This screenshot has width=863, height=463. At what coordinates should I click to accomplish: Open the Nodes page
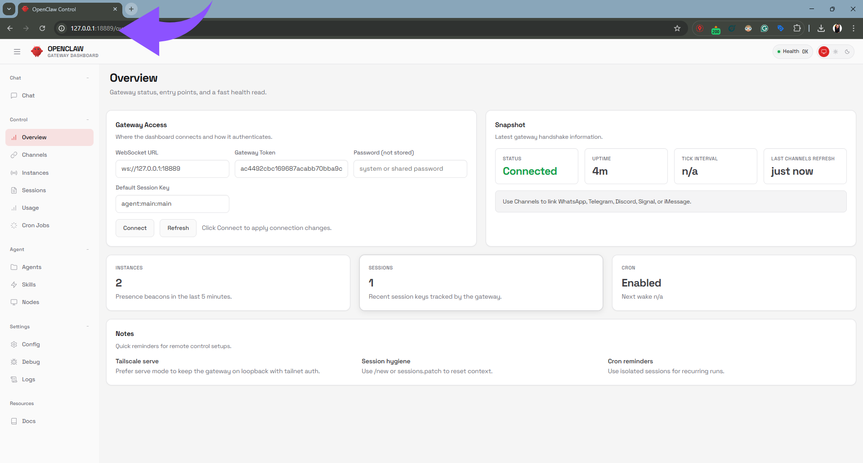click(x=30, y=302)
